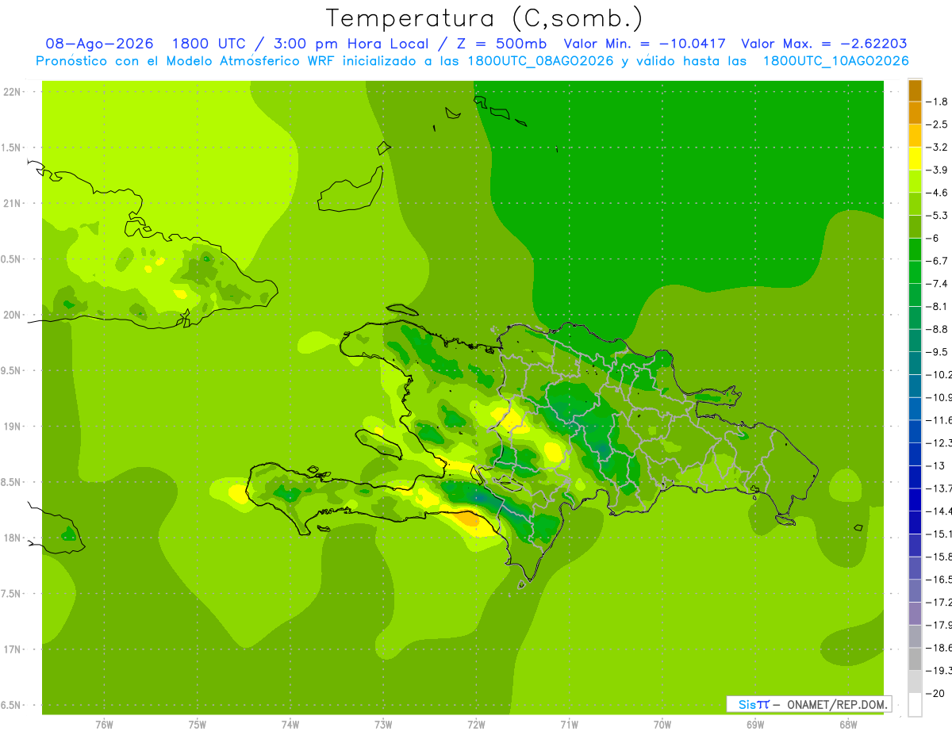
Task: Click the gray swatch between -18.6 and -19.3
Action: tap(915, 658)
